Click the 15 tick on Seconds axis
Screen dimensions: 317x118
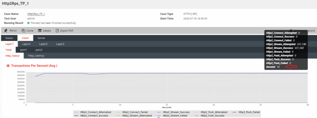167,105
